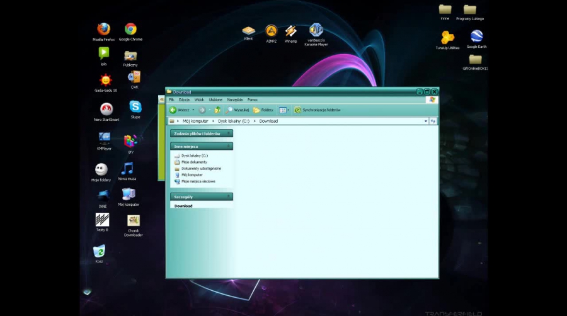This screenshot has height=316, width=567.
Task: Expand Zadania plików i folderów panel
Action: coord(229,133)
